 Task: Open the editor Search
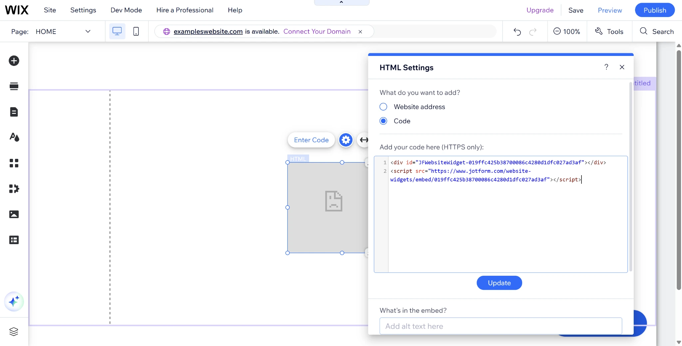[657, 31]
